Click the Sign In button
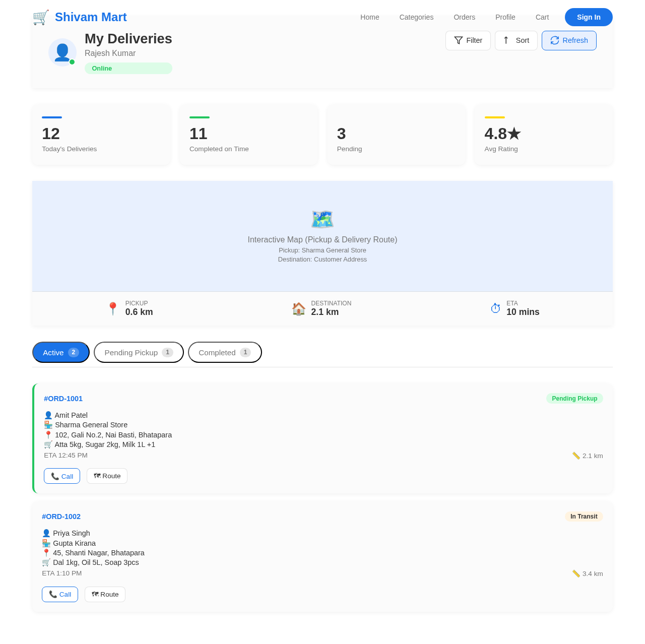Image resolution: width=645 pixels, height=644 pixels. tap(589, 17)
